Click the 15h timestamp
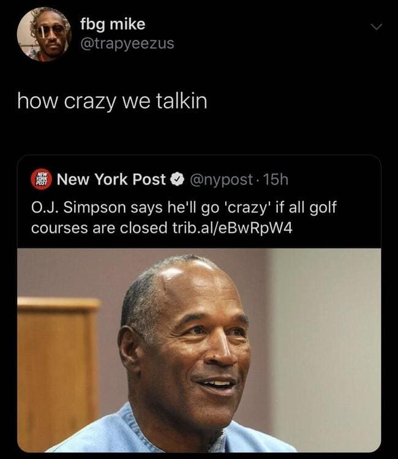The height and width of the screenshot is (459, 398). click(x=276, y=180)
